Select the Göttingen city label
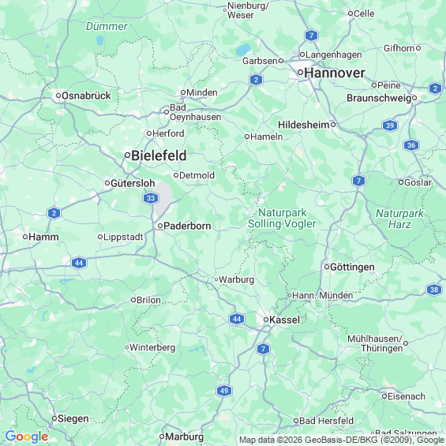446x446 pixels. [352, 267]
